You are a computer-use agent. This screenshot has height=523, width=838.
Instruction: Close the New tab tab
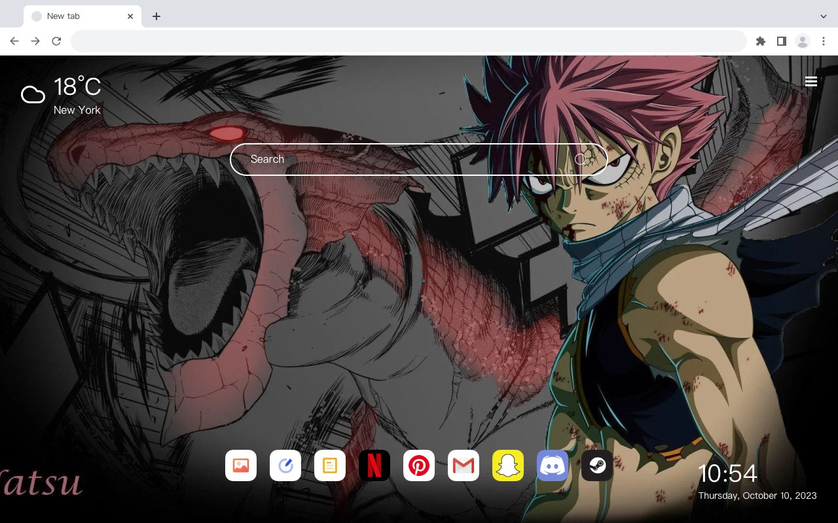click(130, 16)
